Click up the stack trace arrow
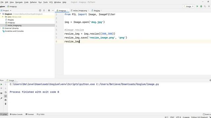211x118 pixels. pos(6,84)
